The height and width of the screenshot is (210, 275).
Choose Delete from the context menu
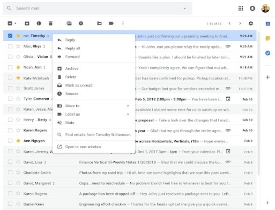[x=94, y=77]
